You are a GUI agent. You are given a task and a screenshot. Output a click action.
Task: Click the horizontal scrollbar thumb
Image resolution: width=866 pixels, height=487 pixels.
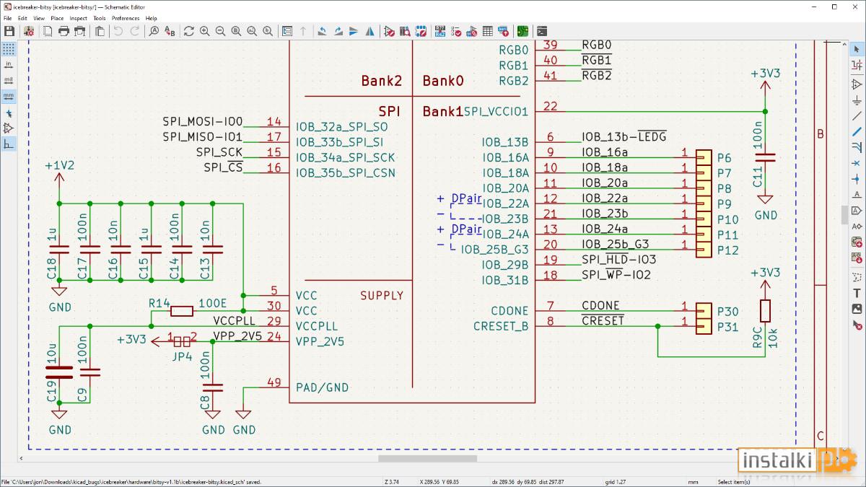point(427,458)
